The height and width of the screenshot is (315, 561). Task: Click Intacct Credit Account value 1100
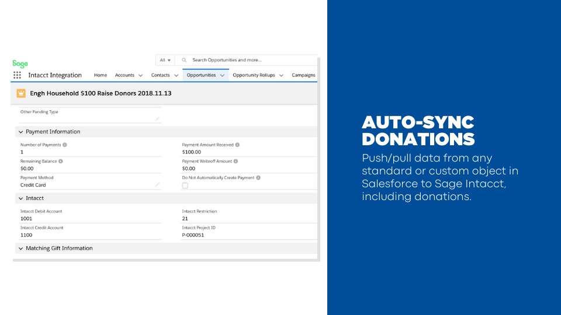click(26, 235)
